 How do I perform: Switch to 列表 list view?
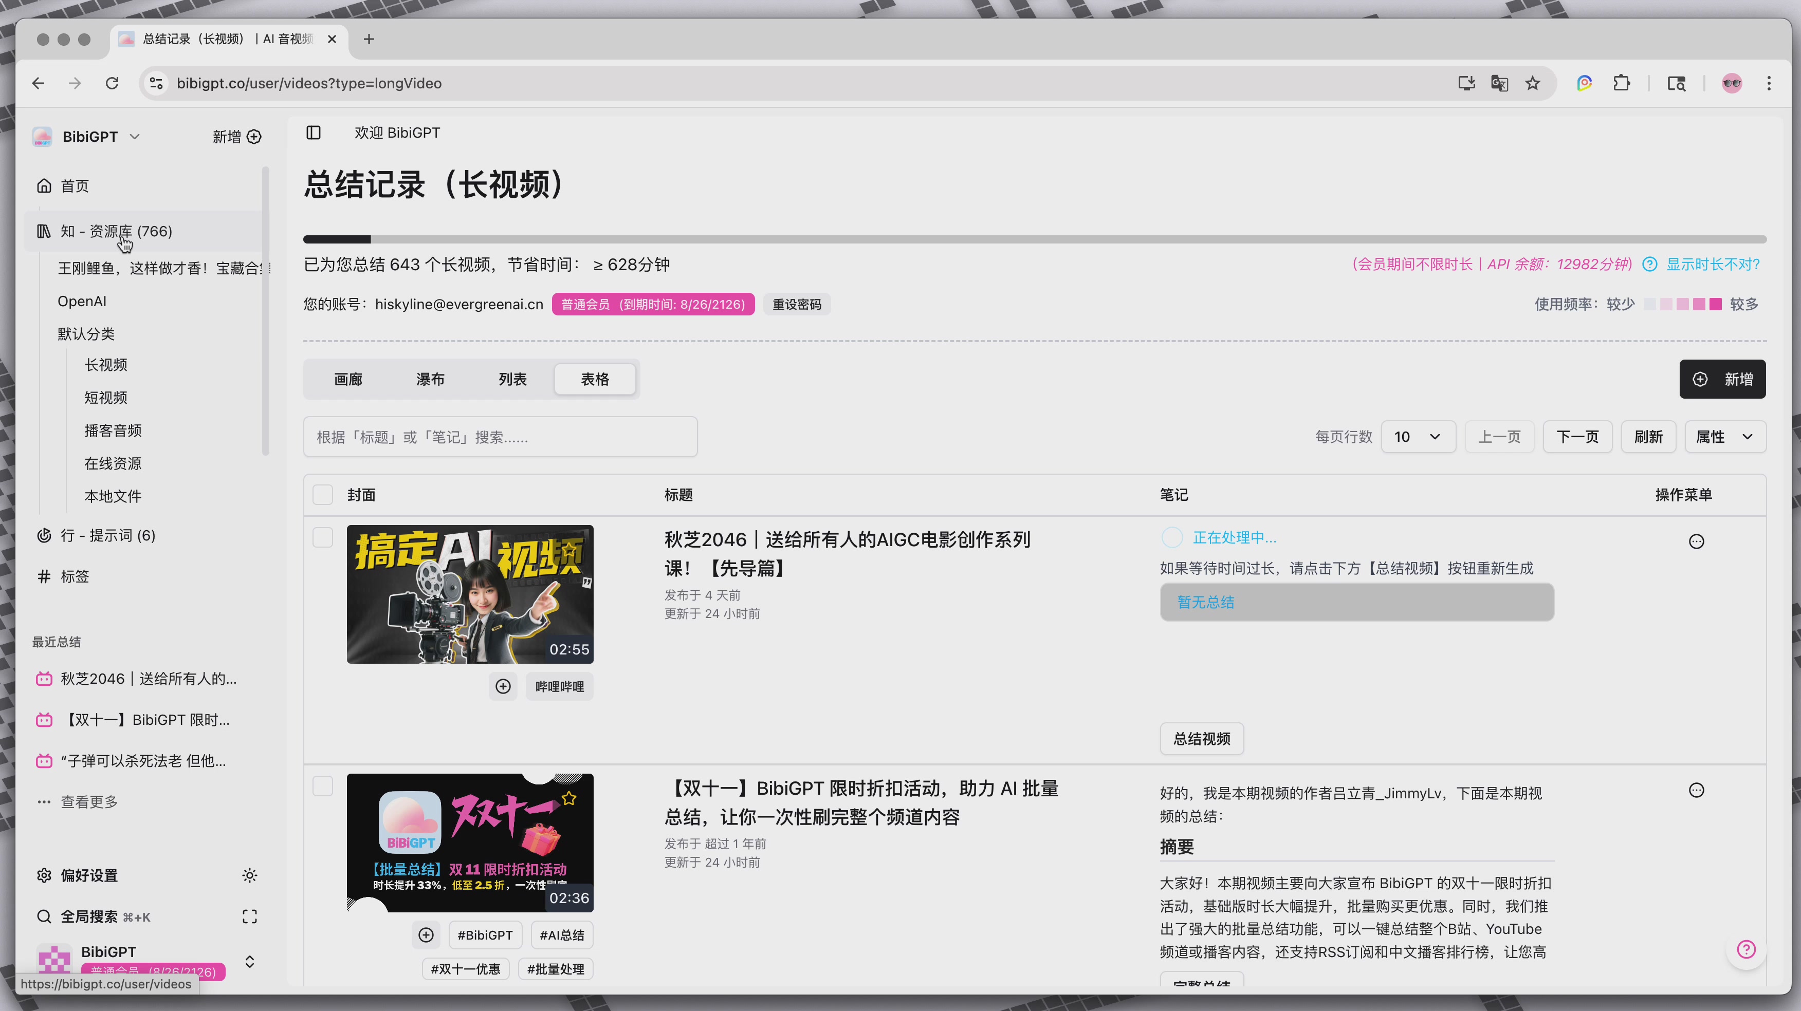coord(512,379)
